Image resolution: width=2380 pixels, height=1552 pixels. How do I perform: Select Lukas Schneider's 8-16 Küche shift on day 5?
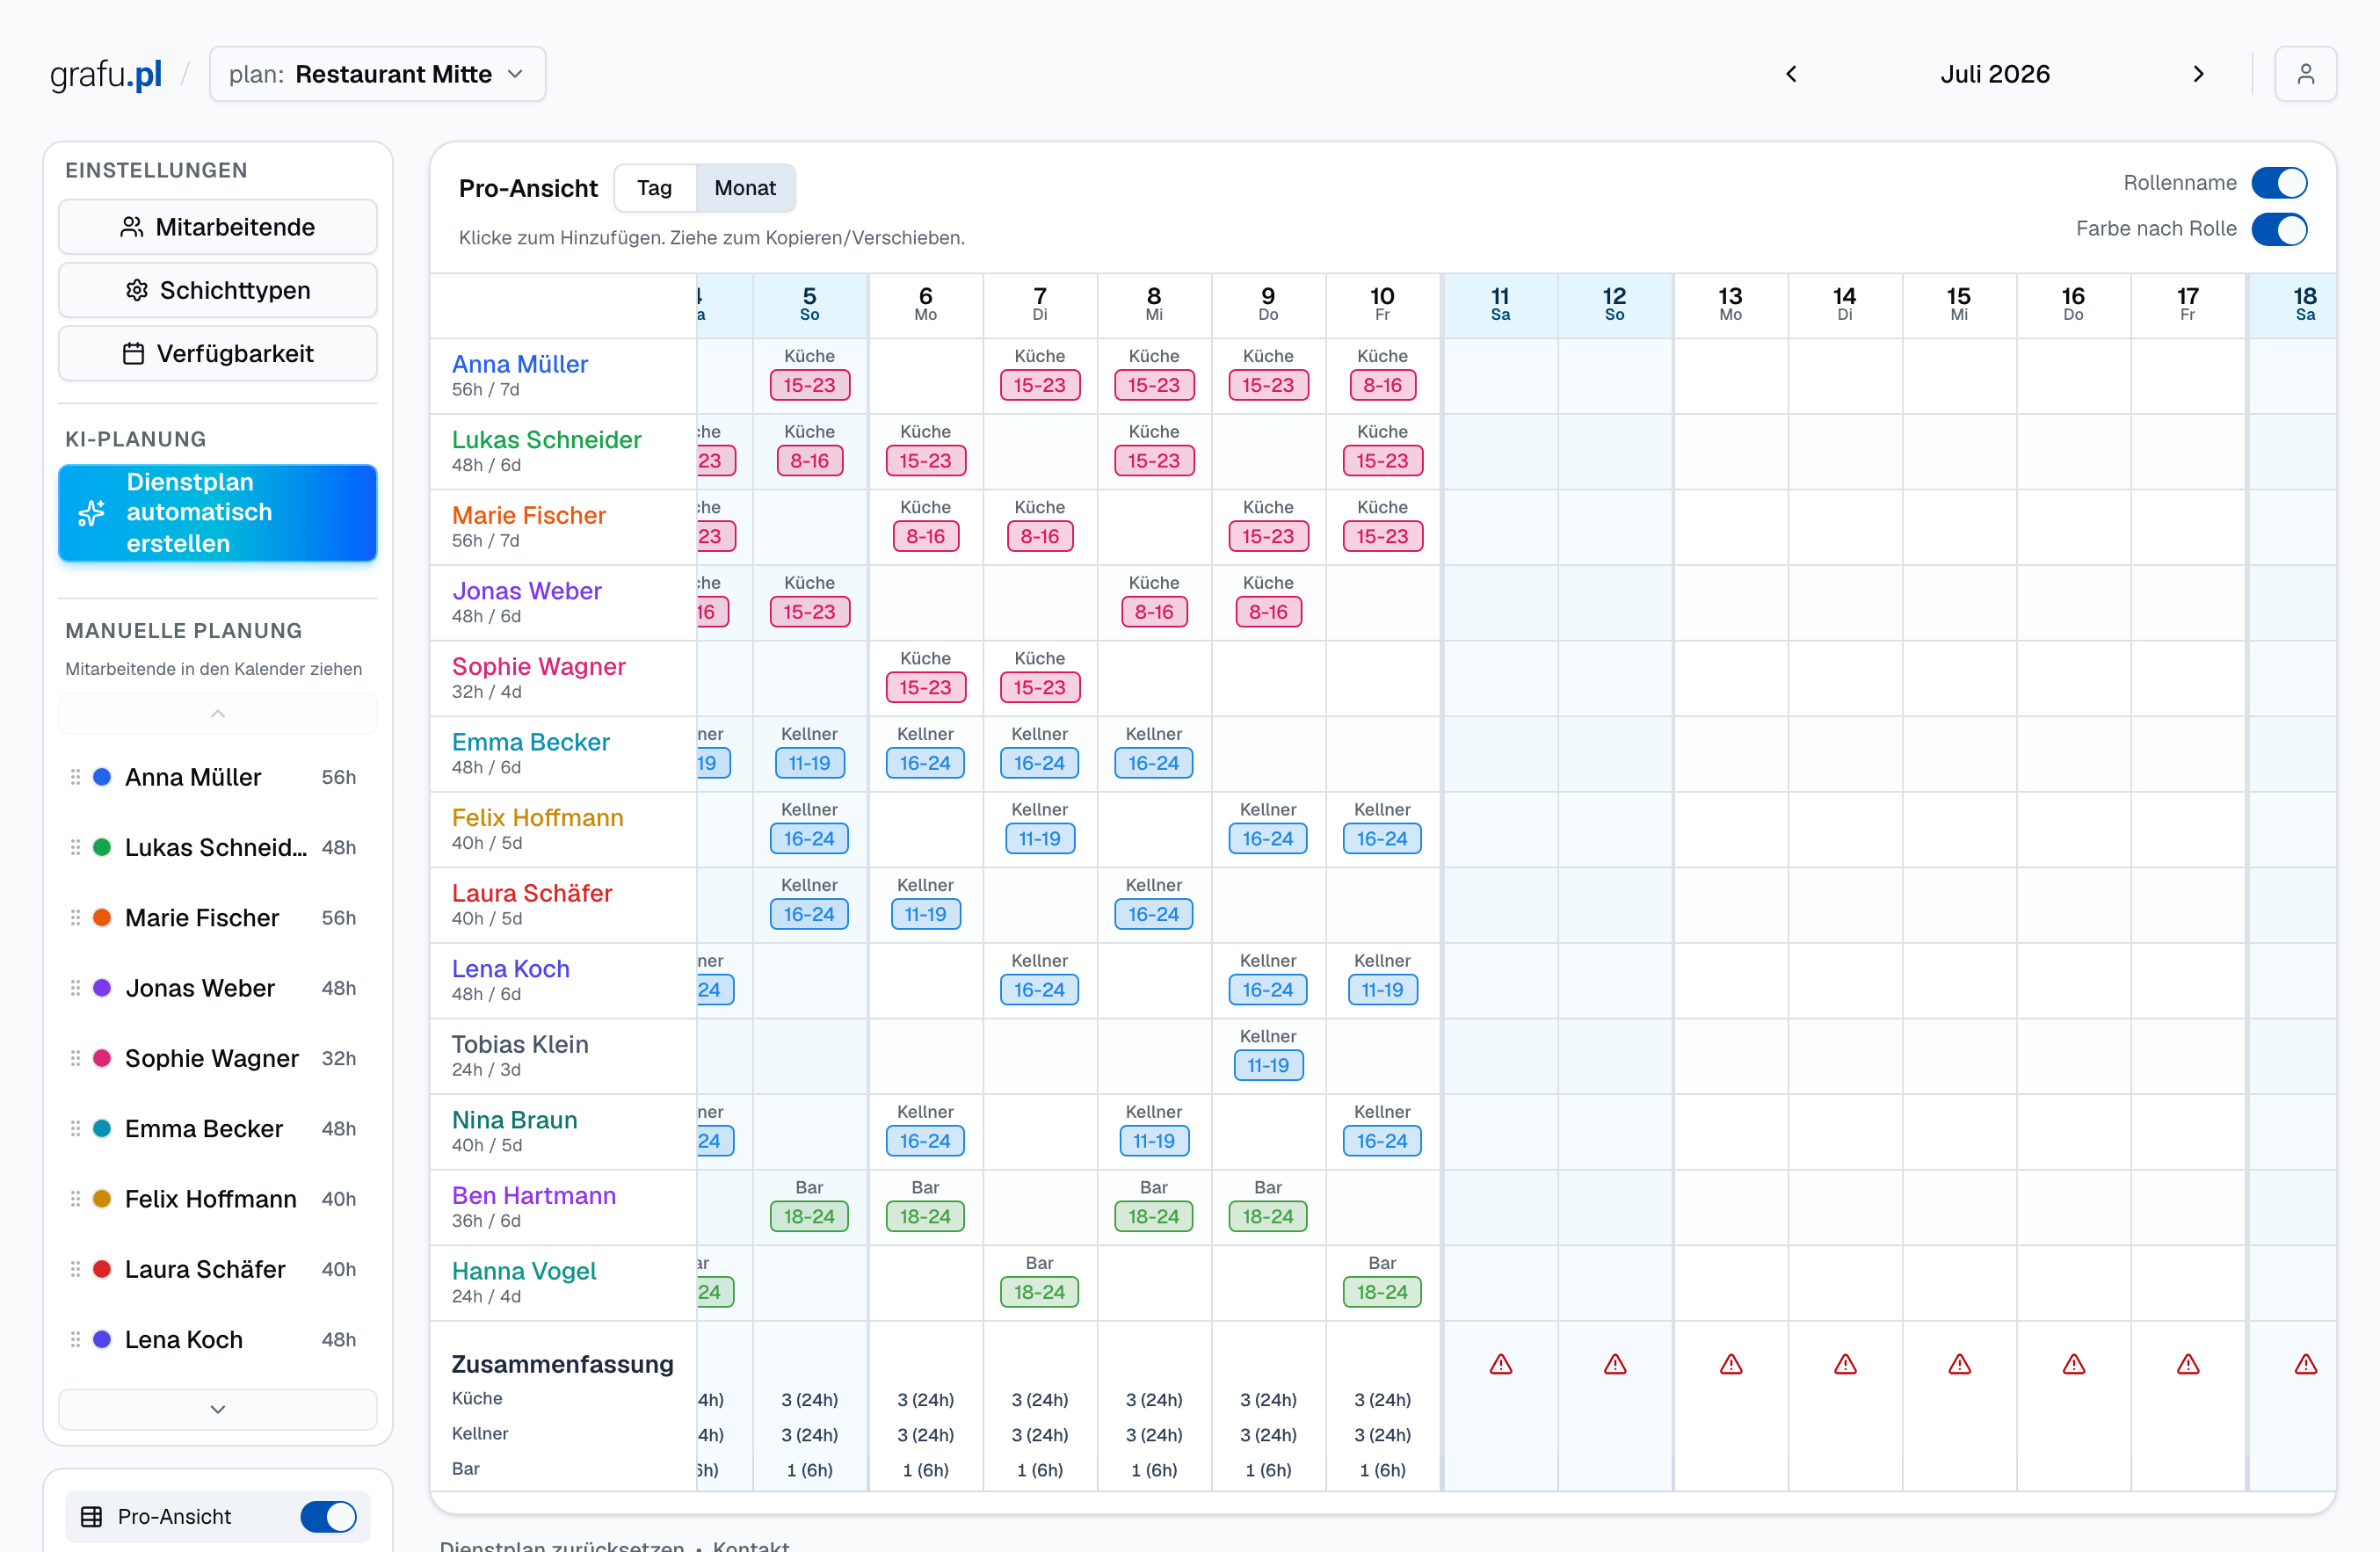tap(809, 461)
